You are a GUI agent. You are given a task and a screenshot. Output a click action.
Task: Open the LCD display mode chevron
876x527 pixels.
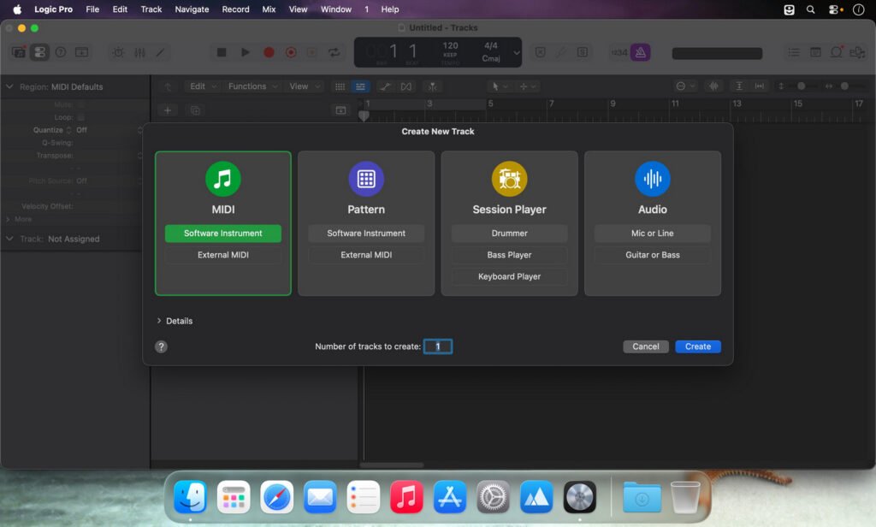pyautogui.click(x=516, y=52)
